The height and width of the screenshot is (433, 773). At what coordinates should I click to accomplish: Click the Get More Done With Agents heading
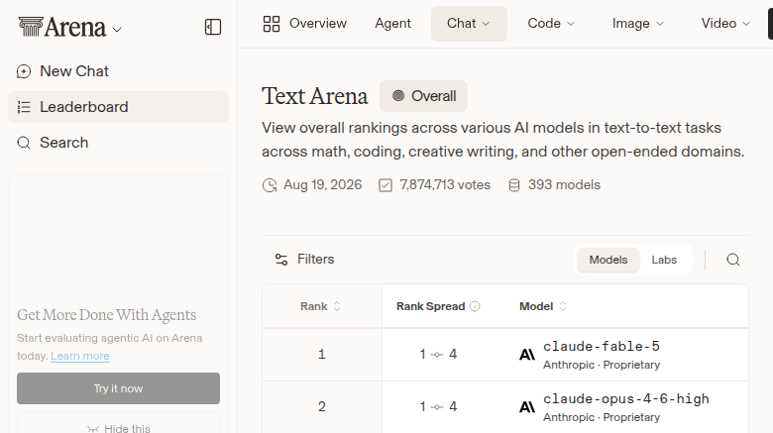pyautogui.click(x=106, y=315)
